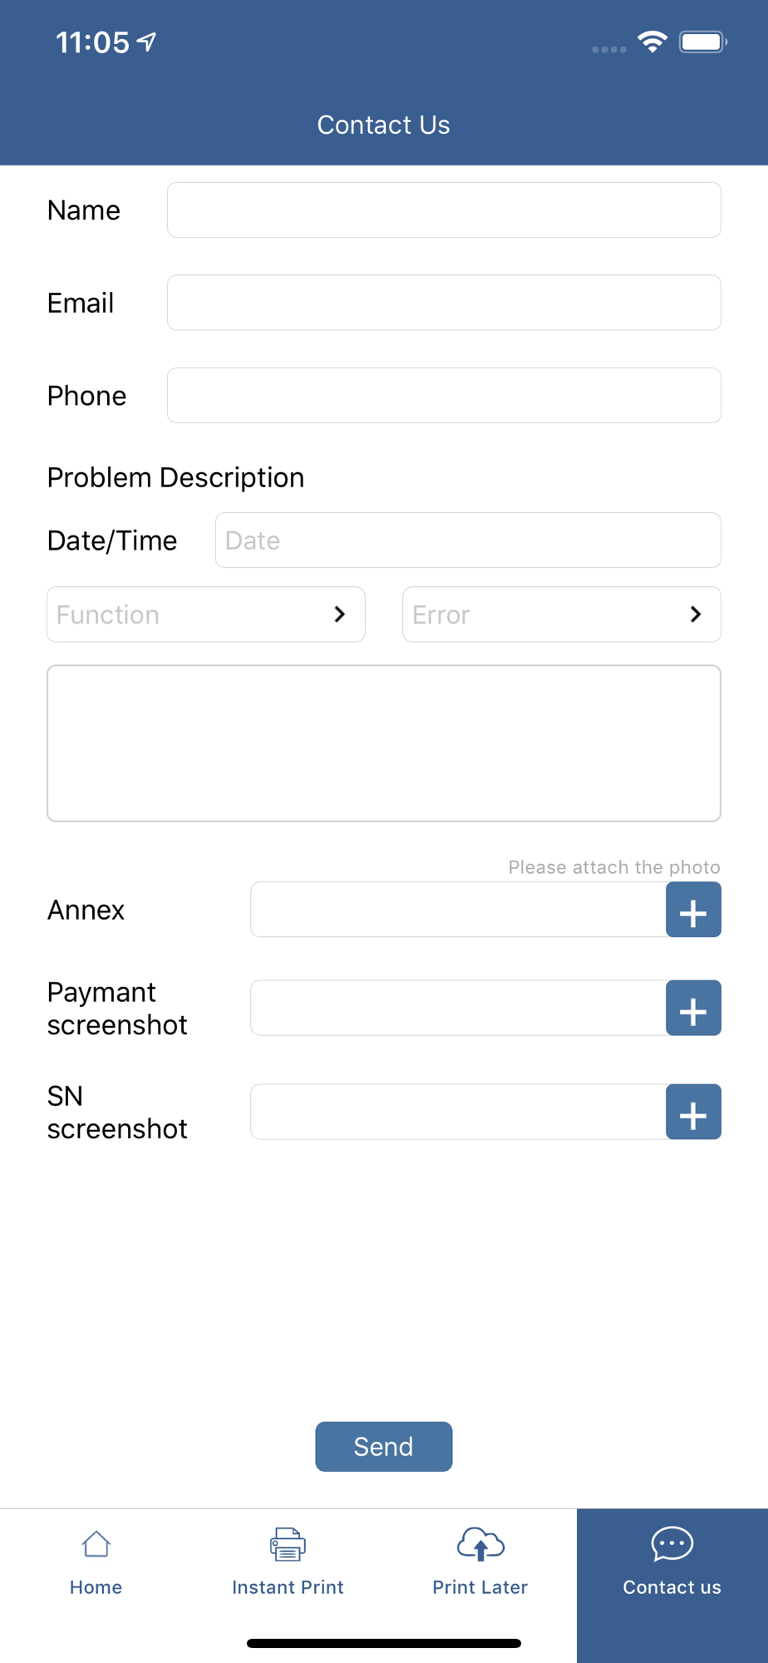Image resolution: width=768 pixels, height=1663 pixels.
Task: Tap the Home house icon
Action: 96,1544
